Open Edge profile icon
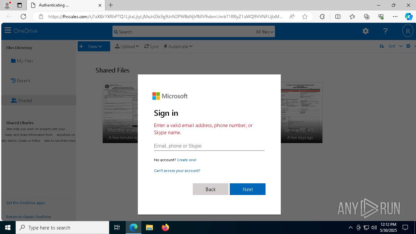 7,5
